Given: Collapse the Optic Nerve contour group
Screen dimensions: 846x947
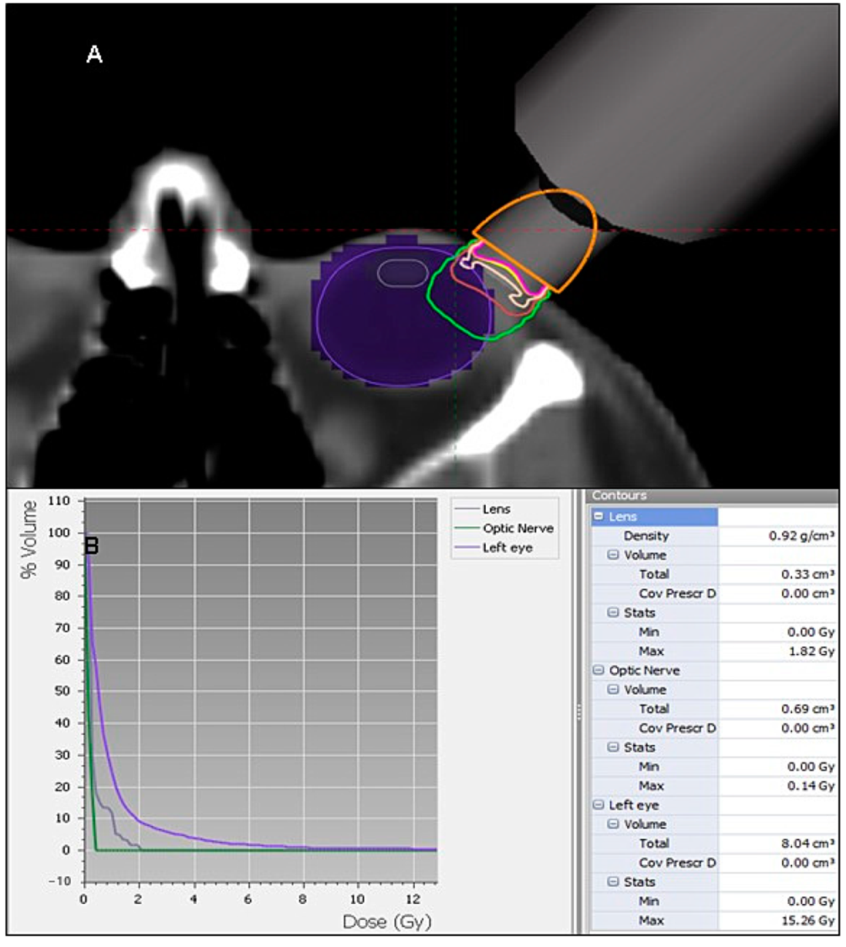Looking at the screenshot, I should coord(599,671).
